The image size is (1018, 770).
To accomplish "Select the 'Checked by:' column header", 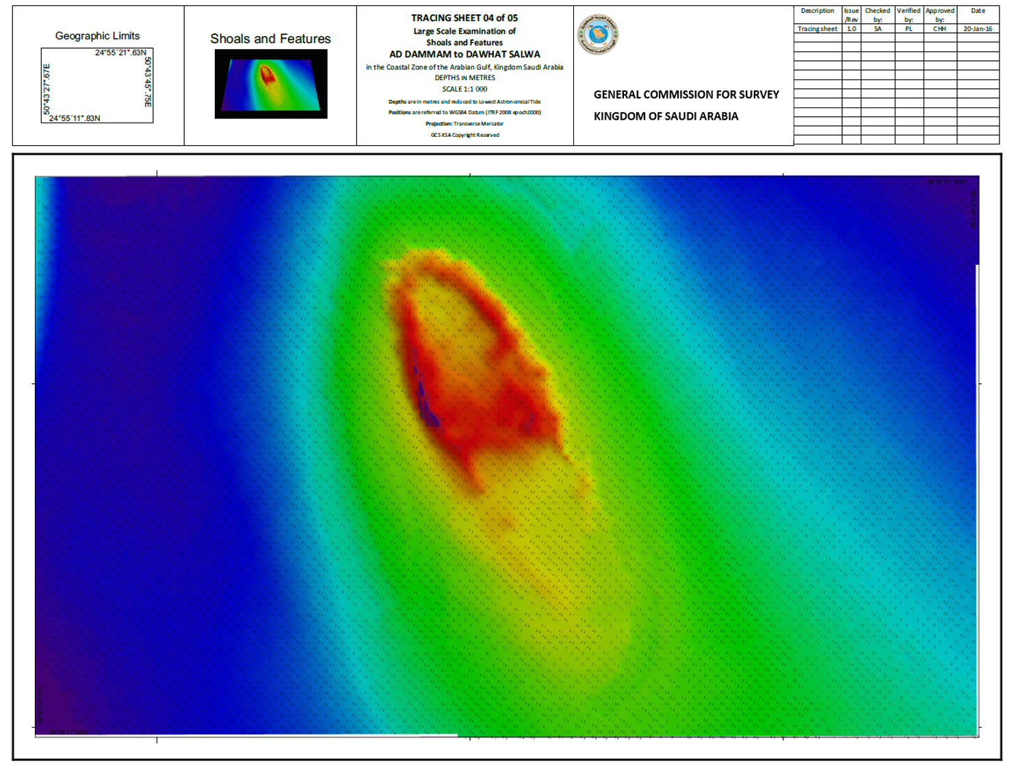I will click(878, 15).
